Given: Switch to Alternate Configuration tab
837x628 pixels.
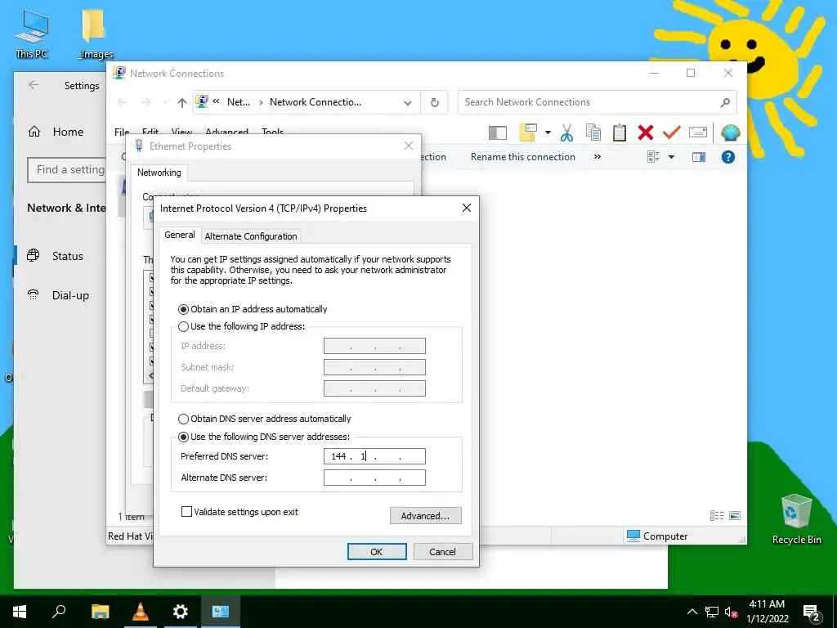Looking at the screenshot, I should click(x=251, y=236).
